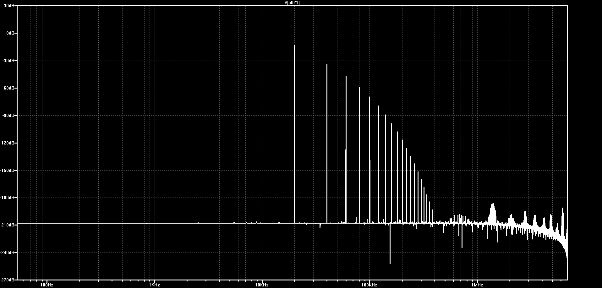The image size is (602, 288).
Task: Click the 10KHz frequency axis label
Action: coord(262,285)
